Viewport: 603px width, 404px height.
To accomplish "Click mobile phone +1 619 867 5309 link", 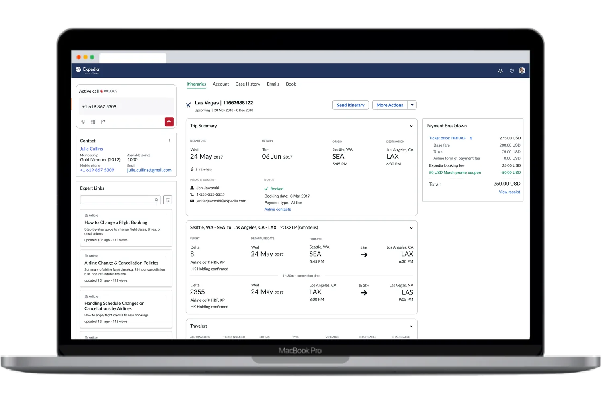I will [x=97, y=170].
